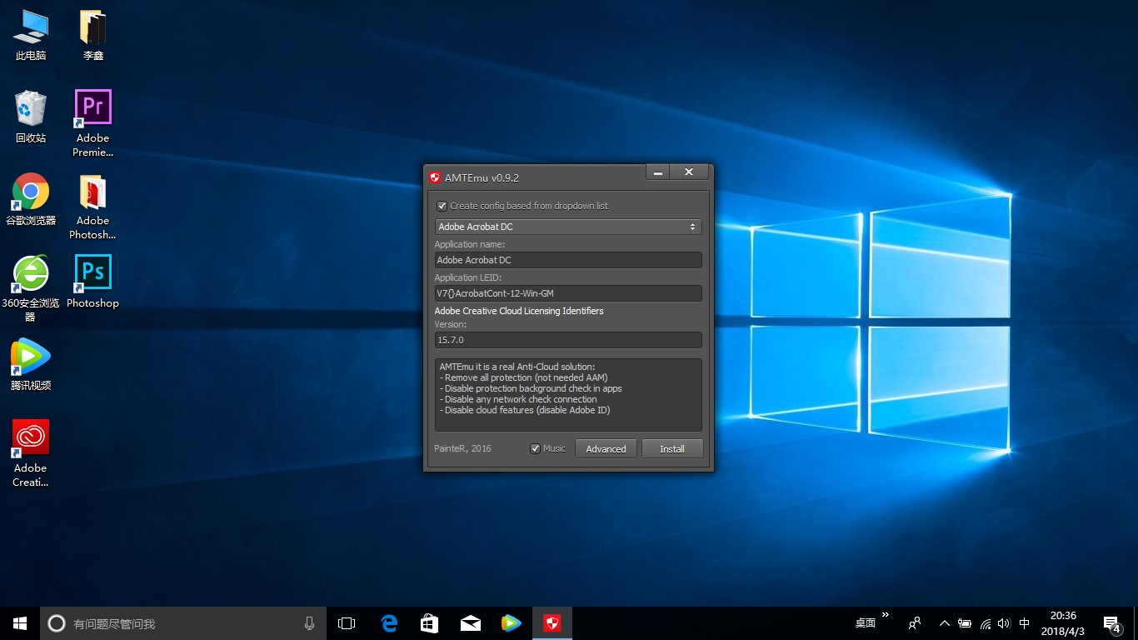Viewport: 1138px width, 640px height.
Task: Click the Cortana microphone icon
Action: (x=310, y=623)
